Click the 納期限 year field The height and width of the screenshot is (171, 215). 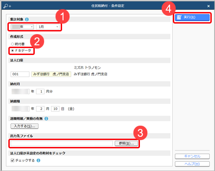click(x=20, y=109)
